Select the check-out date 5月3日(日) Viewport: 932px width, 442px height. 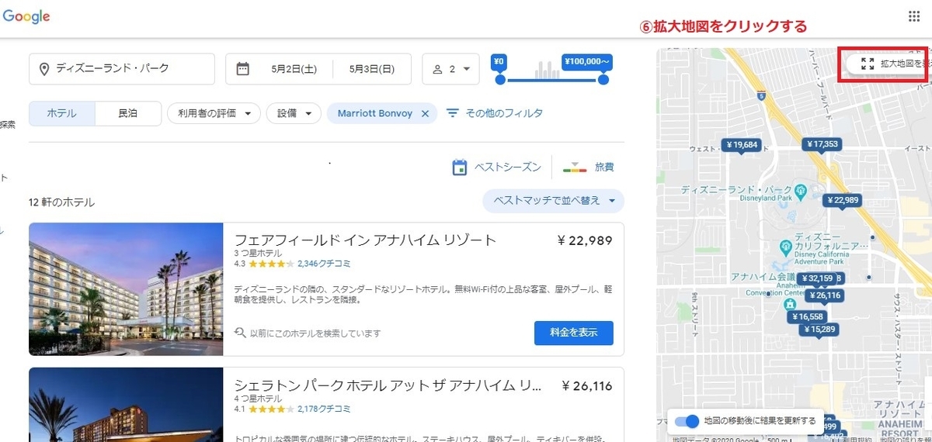coord(372,69)
